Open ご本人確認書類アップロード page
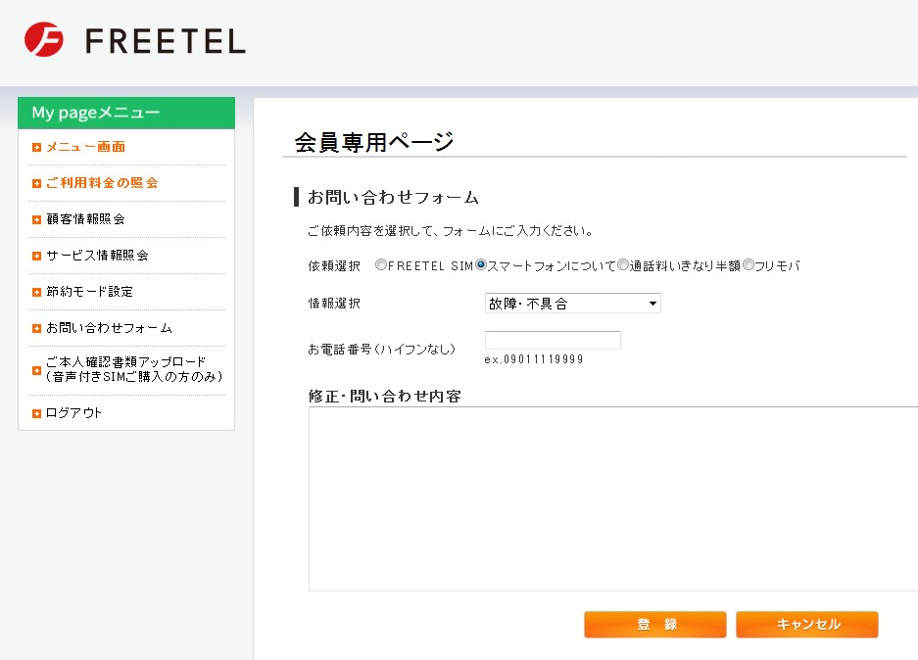This screenshot has height=660, width=918. click(x=134, y=369)
